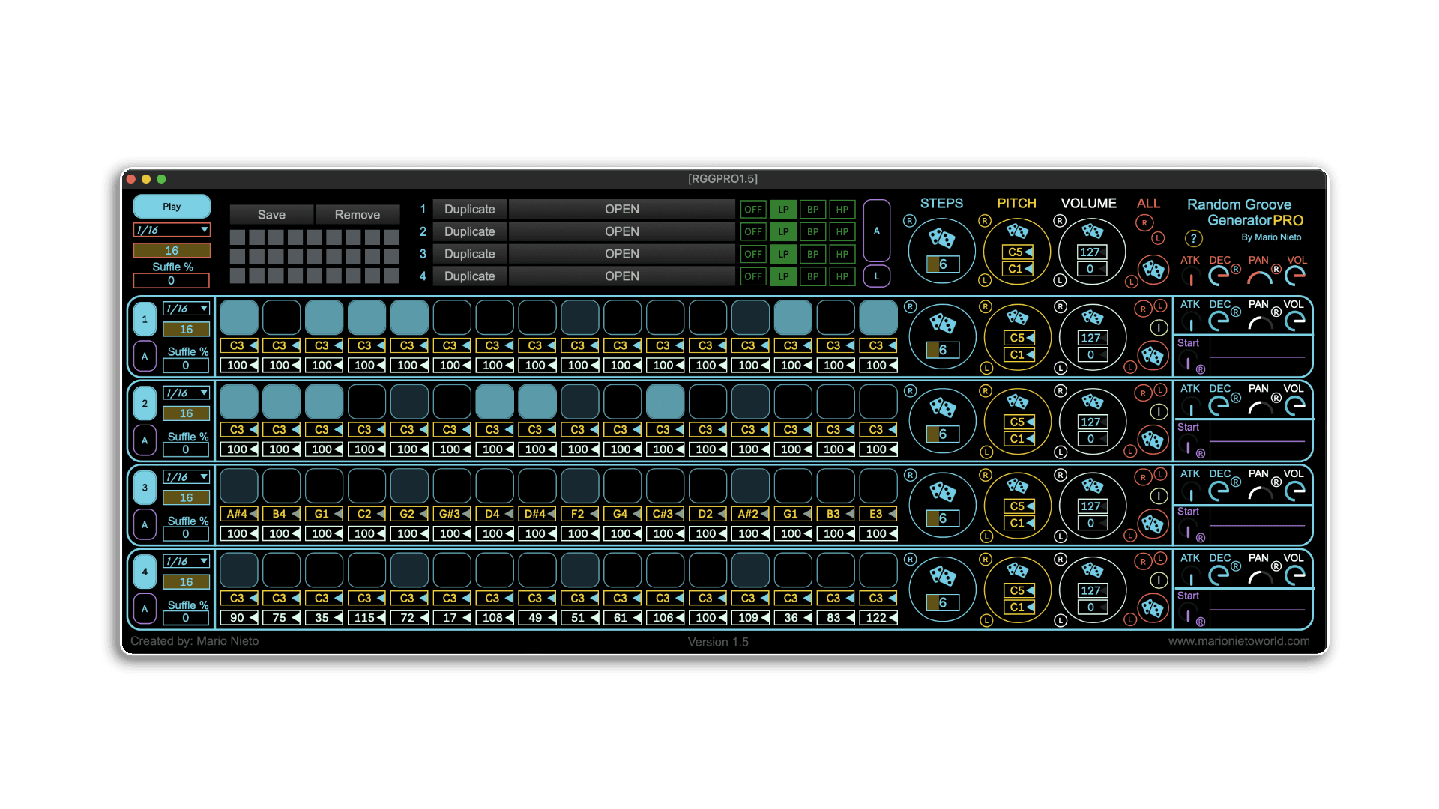Click OPEN to load a sample on row 2

tap(622, 231)
